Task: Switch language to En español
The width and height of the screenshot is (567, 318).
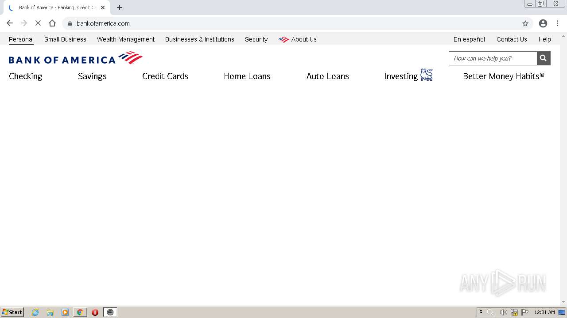Action: (x=469, y=39)
